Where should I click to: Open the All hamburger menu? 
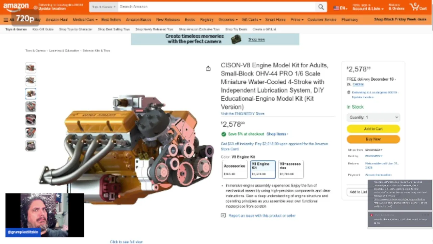pyautogui.click(x=9, y=20)
